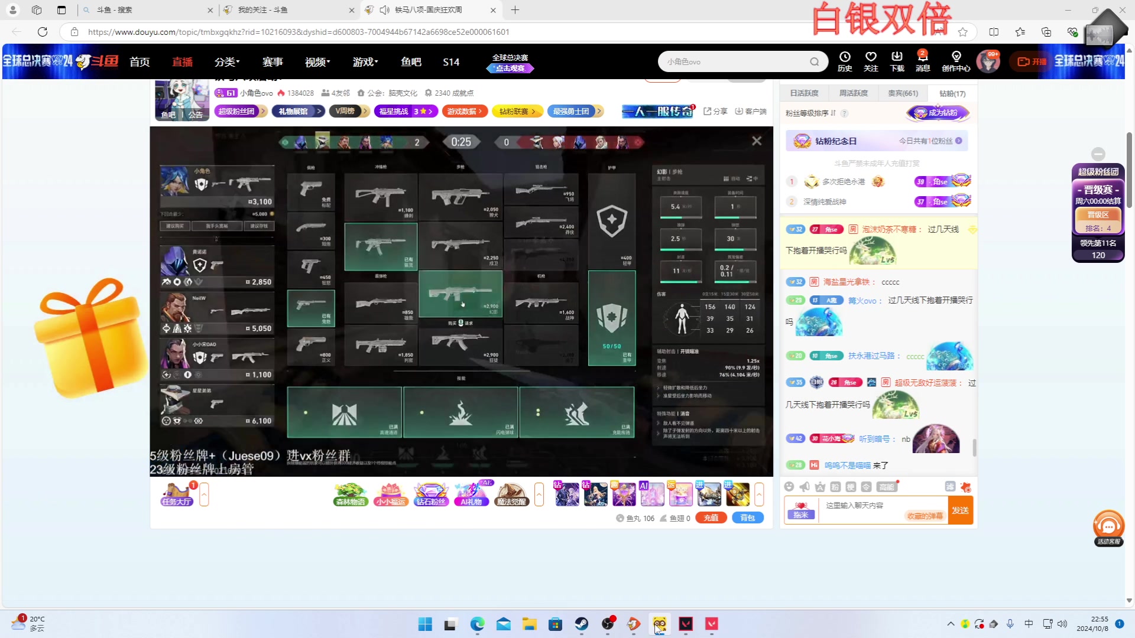The height and width of the screenshot is (638, 1135).
Task: Select the AI礼物 gift icon
Action: (x=471, y=494)
